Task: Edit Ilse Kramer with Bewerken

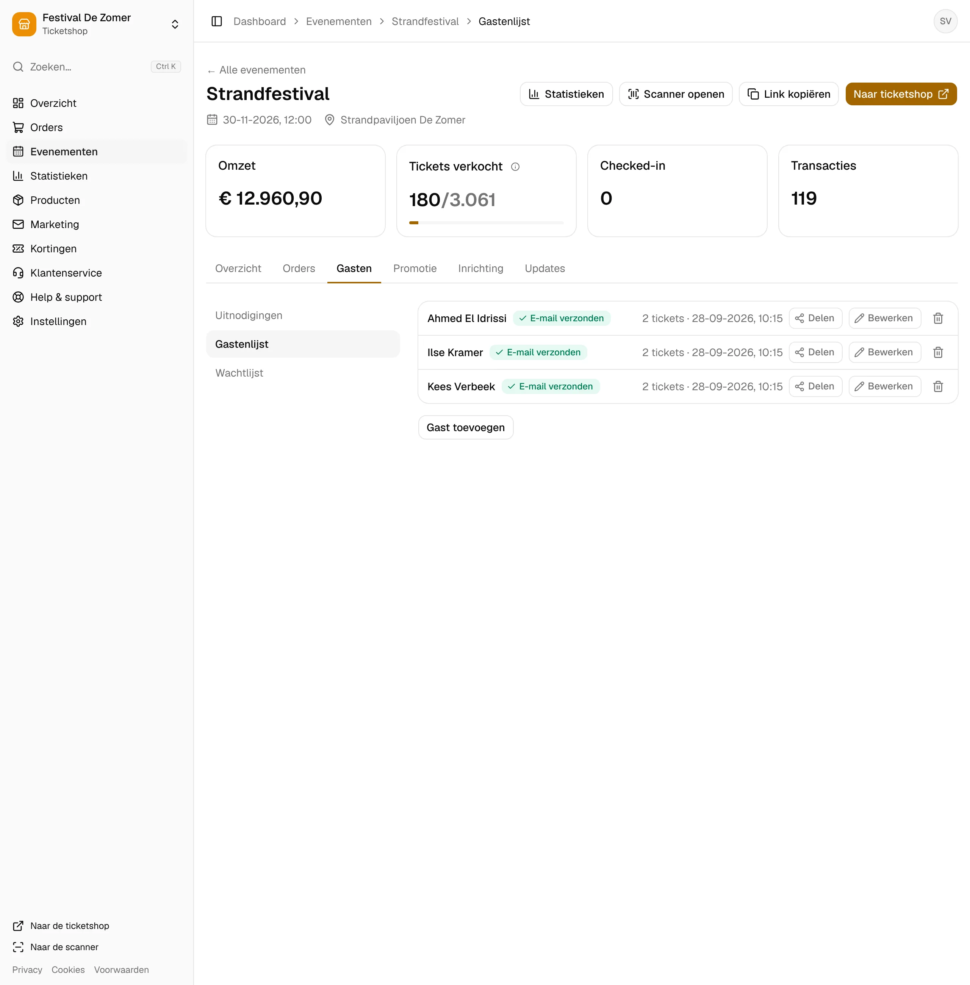Action: tap(884, 352)
